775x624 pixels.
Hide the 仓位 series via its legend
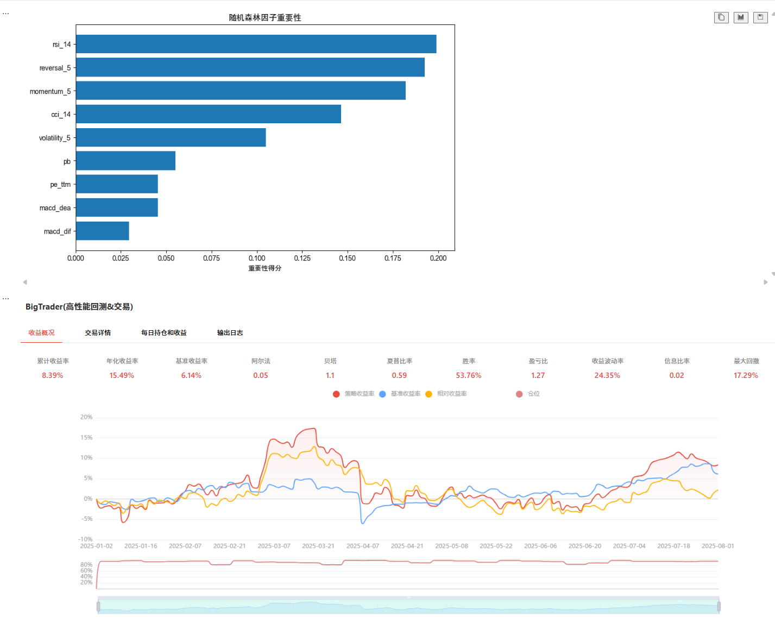pos(528,394)
